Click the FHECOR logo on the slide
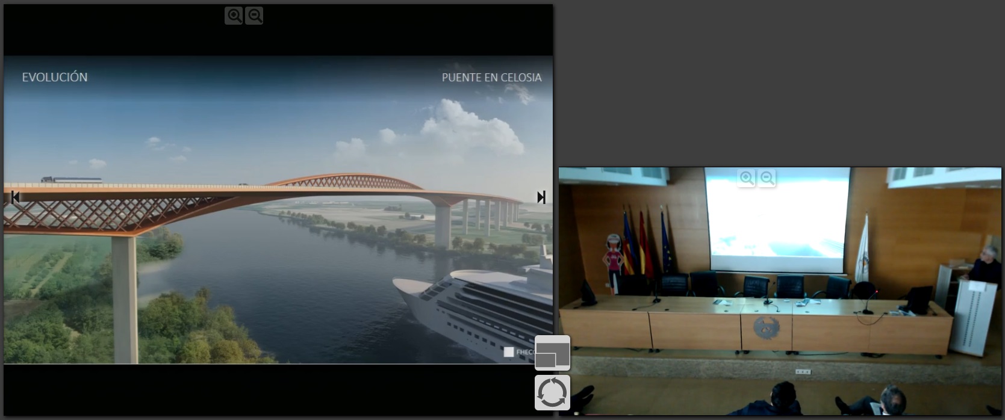1005x420 pixels. (518, 352)
